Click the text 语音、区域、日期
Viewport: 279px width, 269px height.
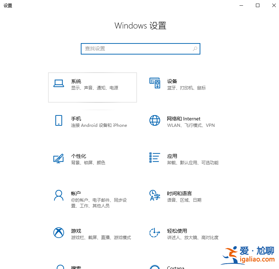point(184,200)
